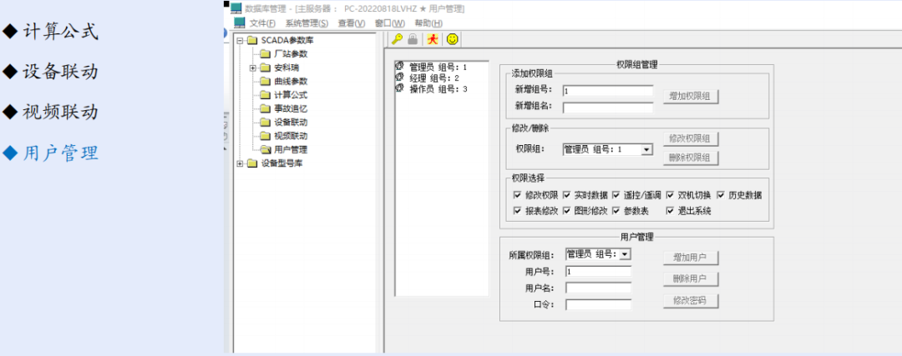Click the 口令 password field
902x356 pixels.
[x=598, y=304]
